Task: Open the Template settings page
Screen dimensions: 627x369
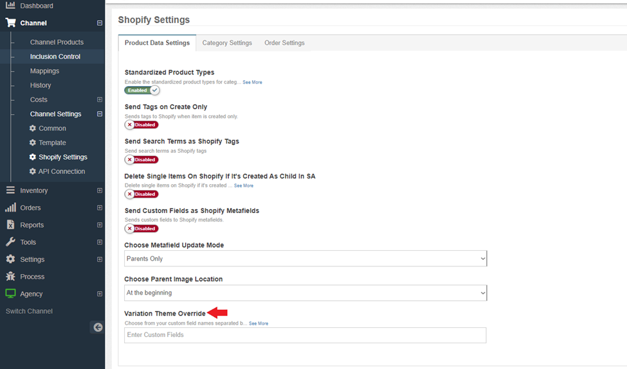Action: coord(52,142)
